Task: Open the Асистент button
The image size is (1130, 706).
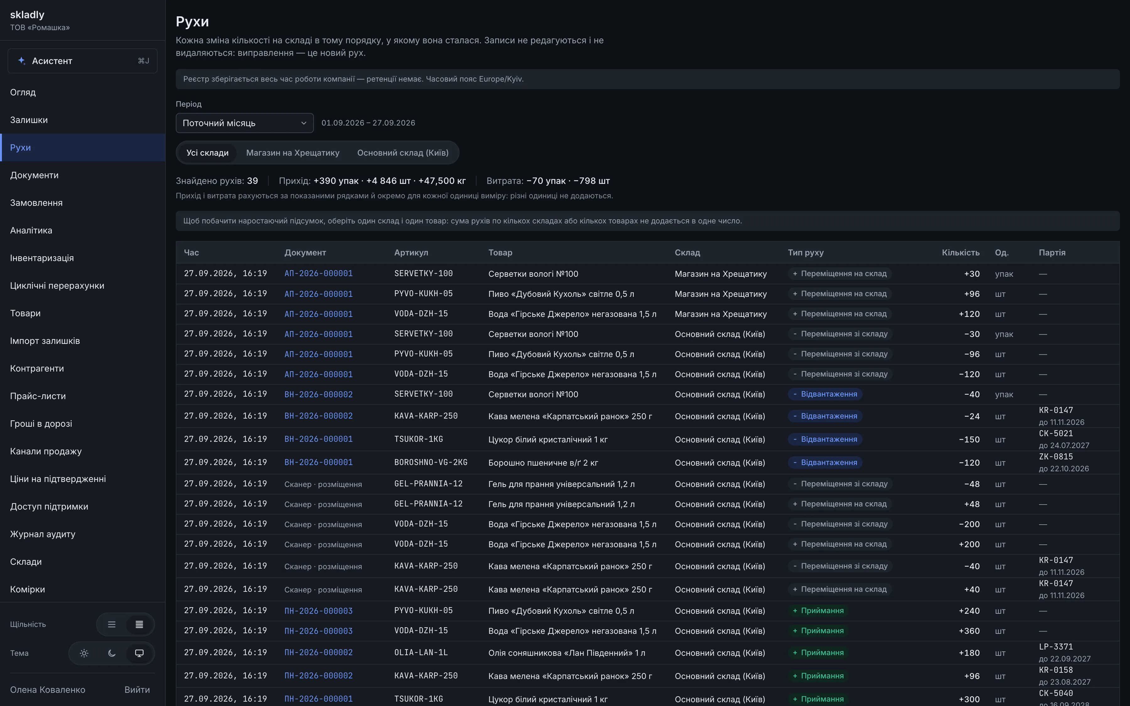Action: [83, 61]
